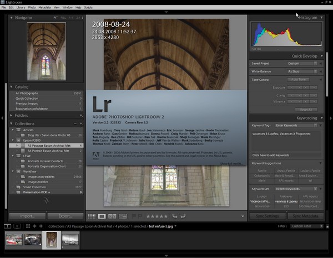Open the Help menu
333x258 pixels.
click(78, 7)
